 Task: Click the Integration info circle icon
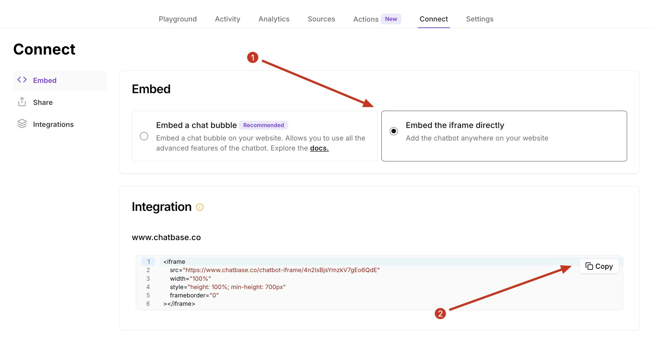click(200, 207)
